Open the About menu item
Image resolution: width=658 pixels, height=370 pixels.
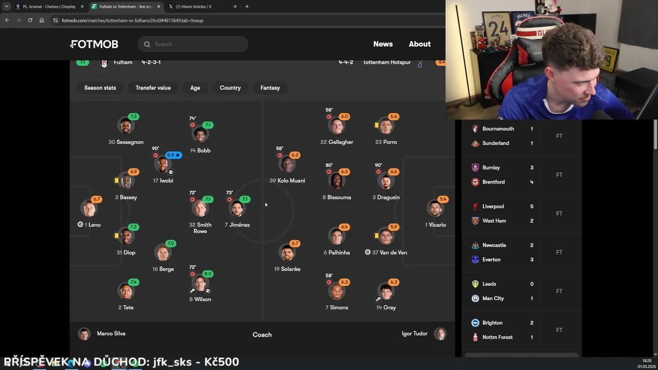tap(419, 44)
